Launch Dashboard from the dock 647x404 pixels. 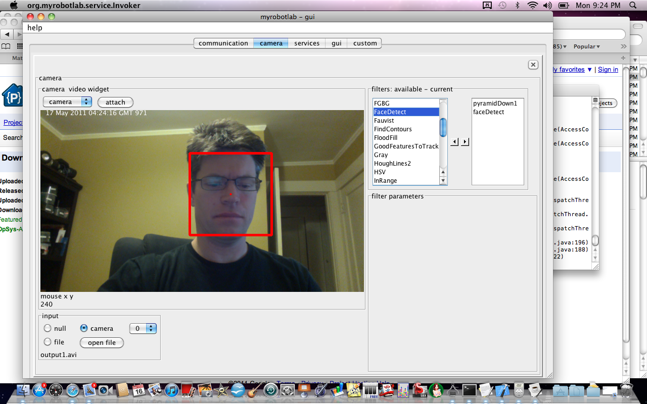pyautogui.click(x=56, y=390)
